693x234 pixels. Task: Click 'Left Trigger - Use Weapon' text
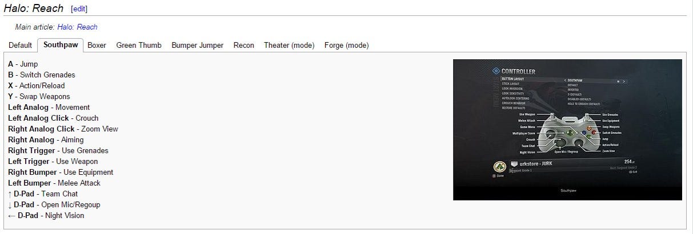pos(54,162)
